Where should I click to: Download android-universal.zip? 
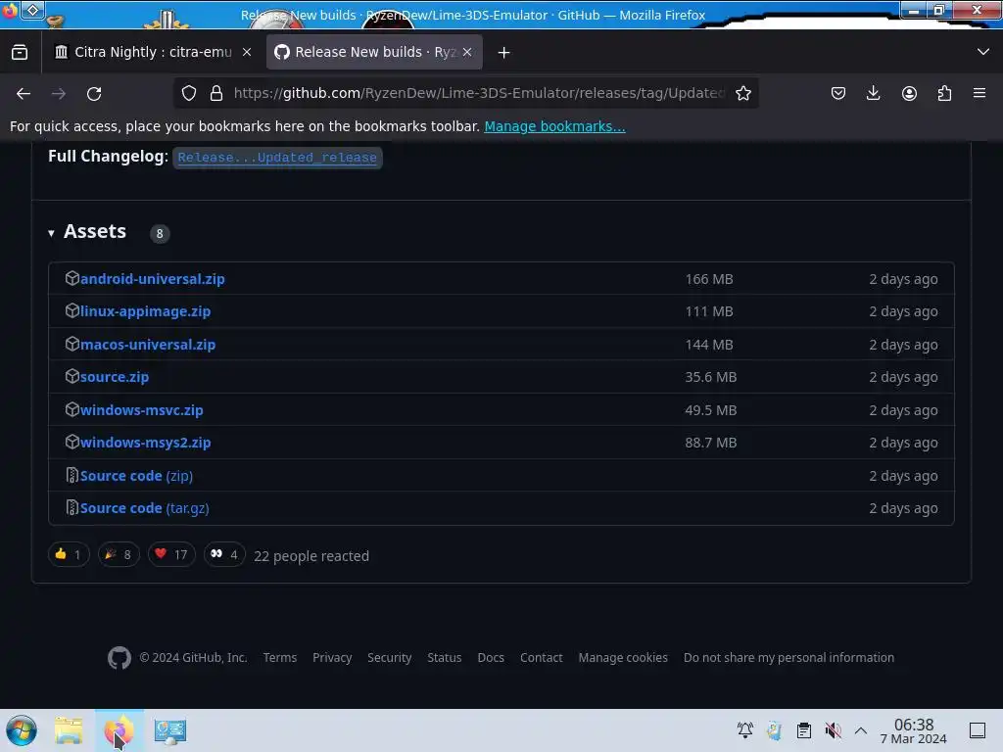(x=152, y=279)
